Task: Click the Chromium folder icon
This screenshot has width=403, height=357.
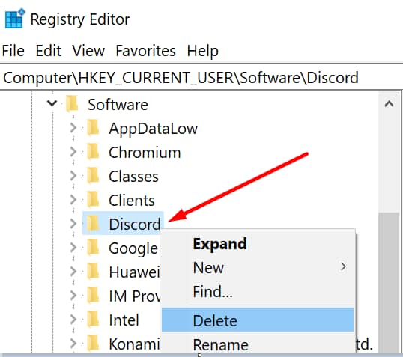Action: click(93, 152)
